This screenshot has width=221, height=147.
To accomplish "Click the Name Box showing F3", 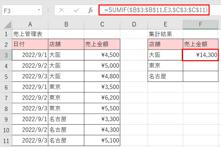I will (22, 10).
